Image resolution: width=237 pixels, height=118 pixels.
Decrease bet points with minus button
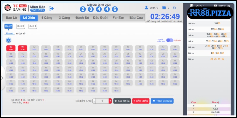tap(94, 101)
